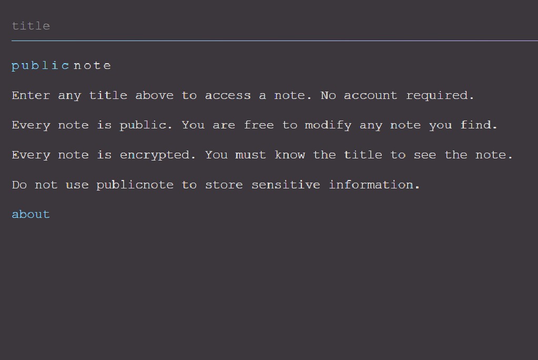Click the phrase No account required
538x360 pixels.
398,95
